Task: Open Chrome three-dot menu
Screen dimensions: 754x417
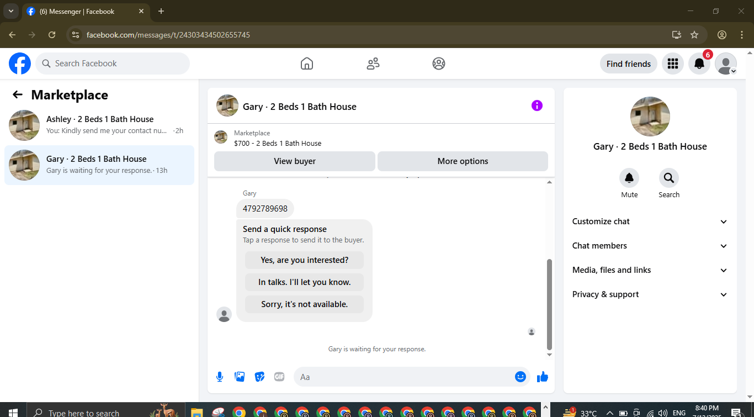Action: (x=742, y=35)
